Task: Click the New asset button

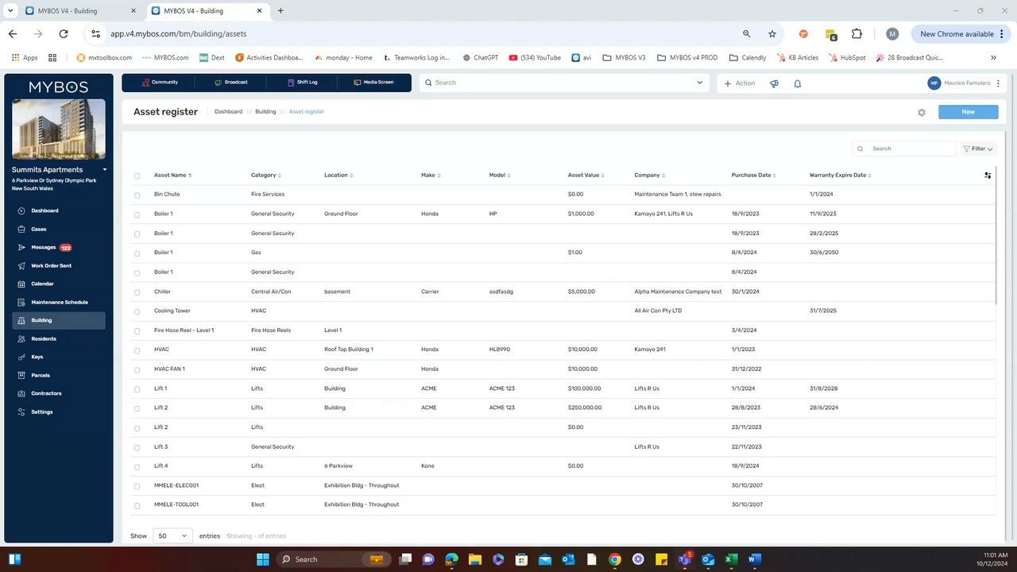Action: point(968,112)
